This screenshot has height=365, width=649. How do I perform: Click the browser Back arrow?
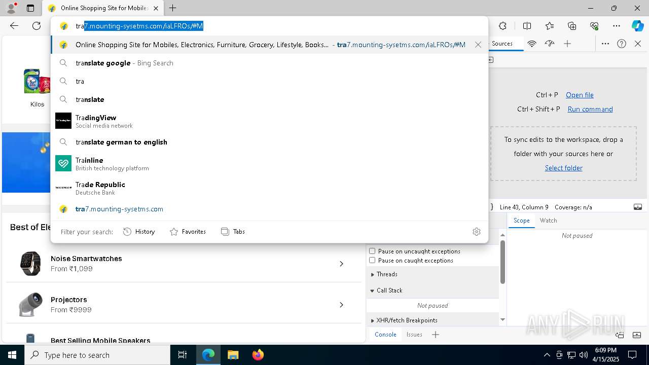pos(14,26)
